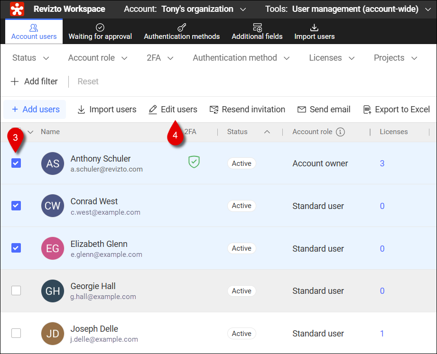Click the AS avatar for Anthony Schuler

pyautogui.click(x=53, y=163)
